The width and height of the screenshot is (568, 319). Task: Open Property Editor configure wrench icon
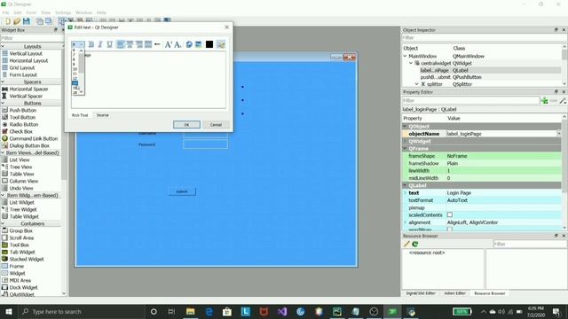click(563, 101)
